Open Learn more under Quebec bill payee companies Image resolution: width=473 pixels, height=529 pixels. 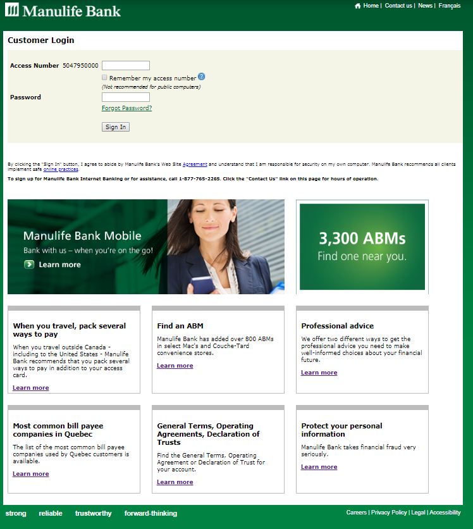pos(31,474)
